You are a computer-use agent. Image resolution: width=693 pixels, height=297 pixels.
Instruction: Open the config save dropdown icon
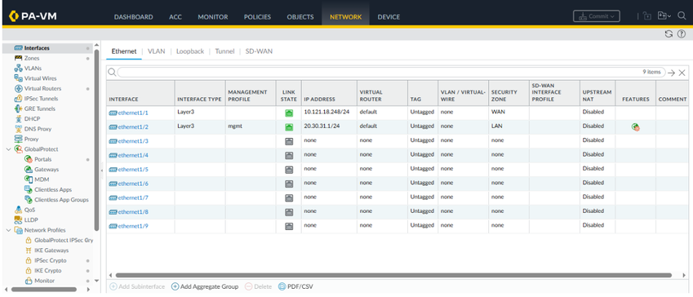point(664,16)
